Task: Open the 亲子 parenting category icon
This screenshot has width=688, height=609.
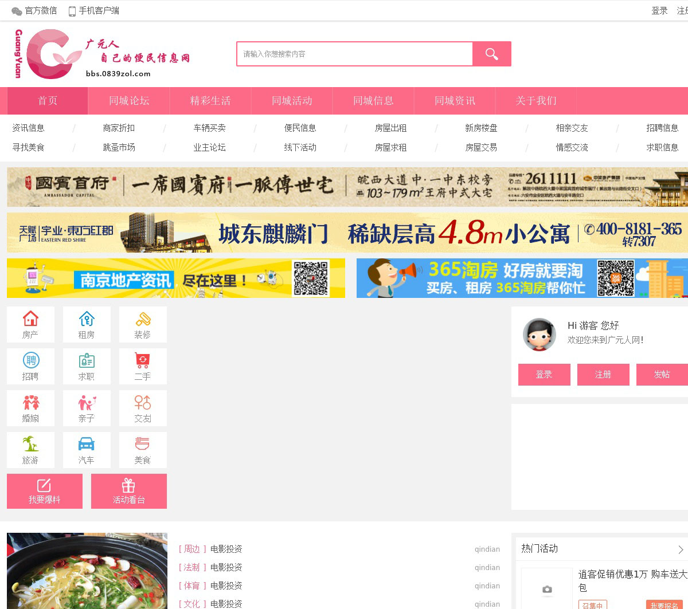Action: click(87, 408)
